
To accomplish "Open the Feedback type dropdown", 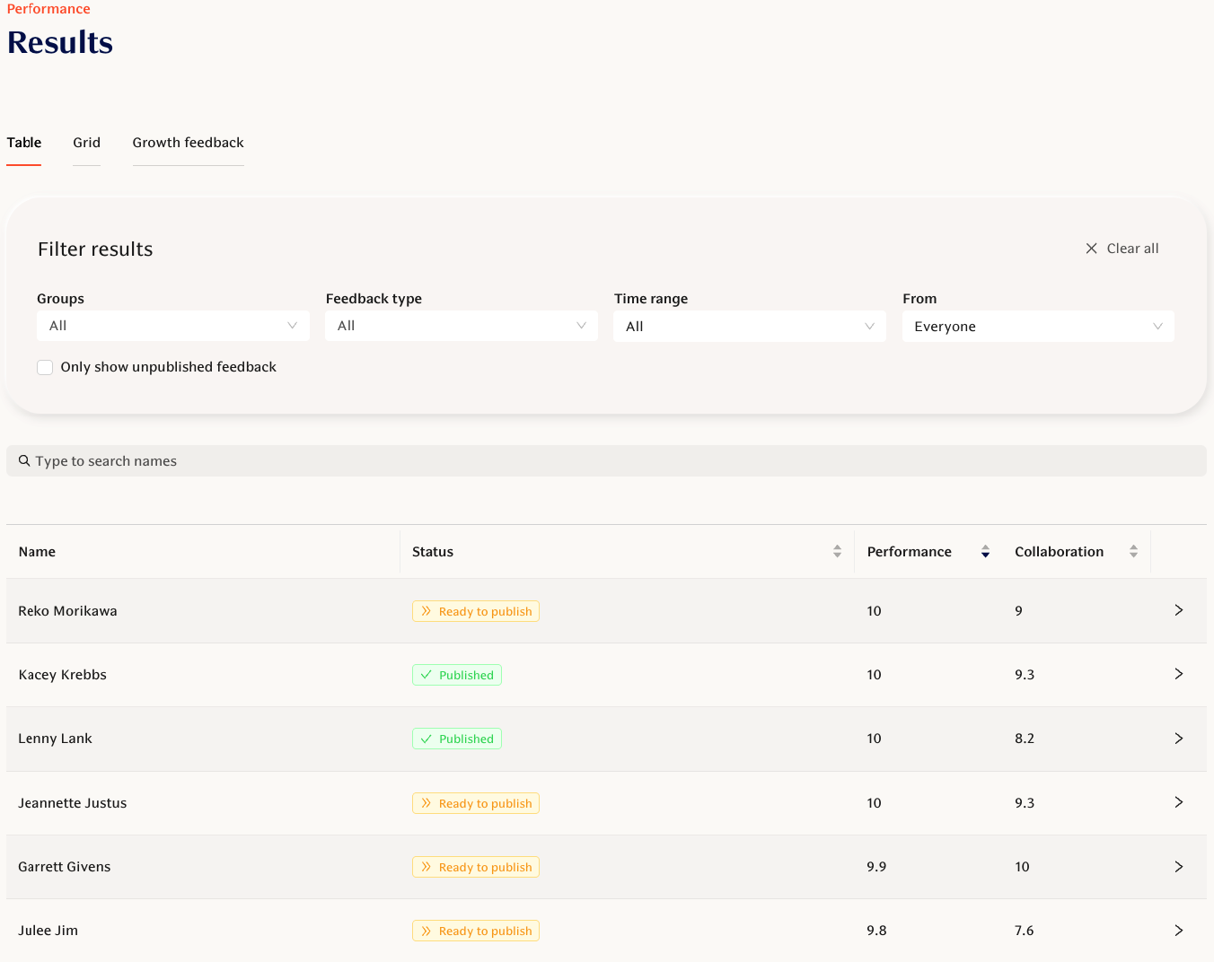I will coord(461,326).
